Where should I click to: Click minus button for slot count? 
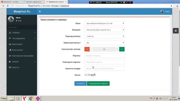coord(92,49)
